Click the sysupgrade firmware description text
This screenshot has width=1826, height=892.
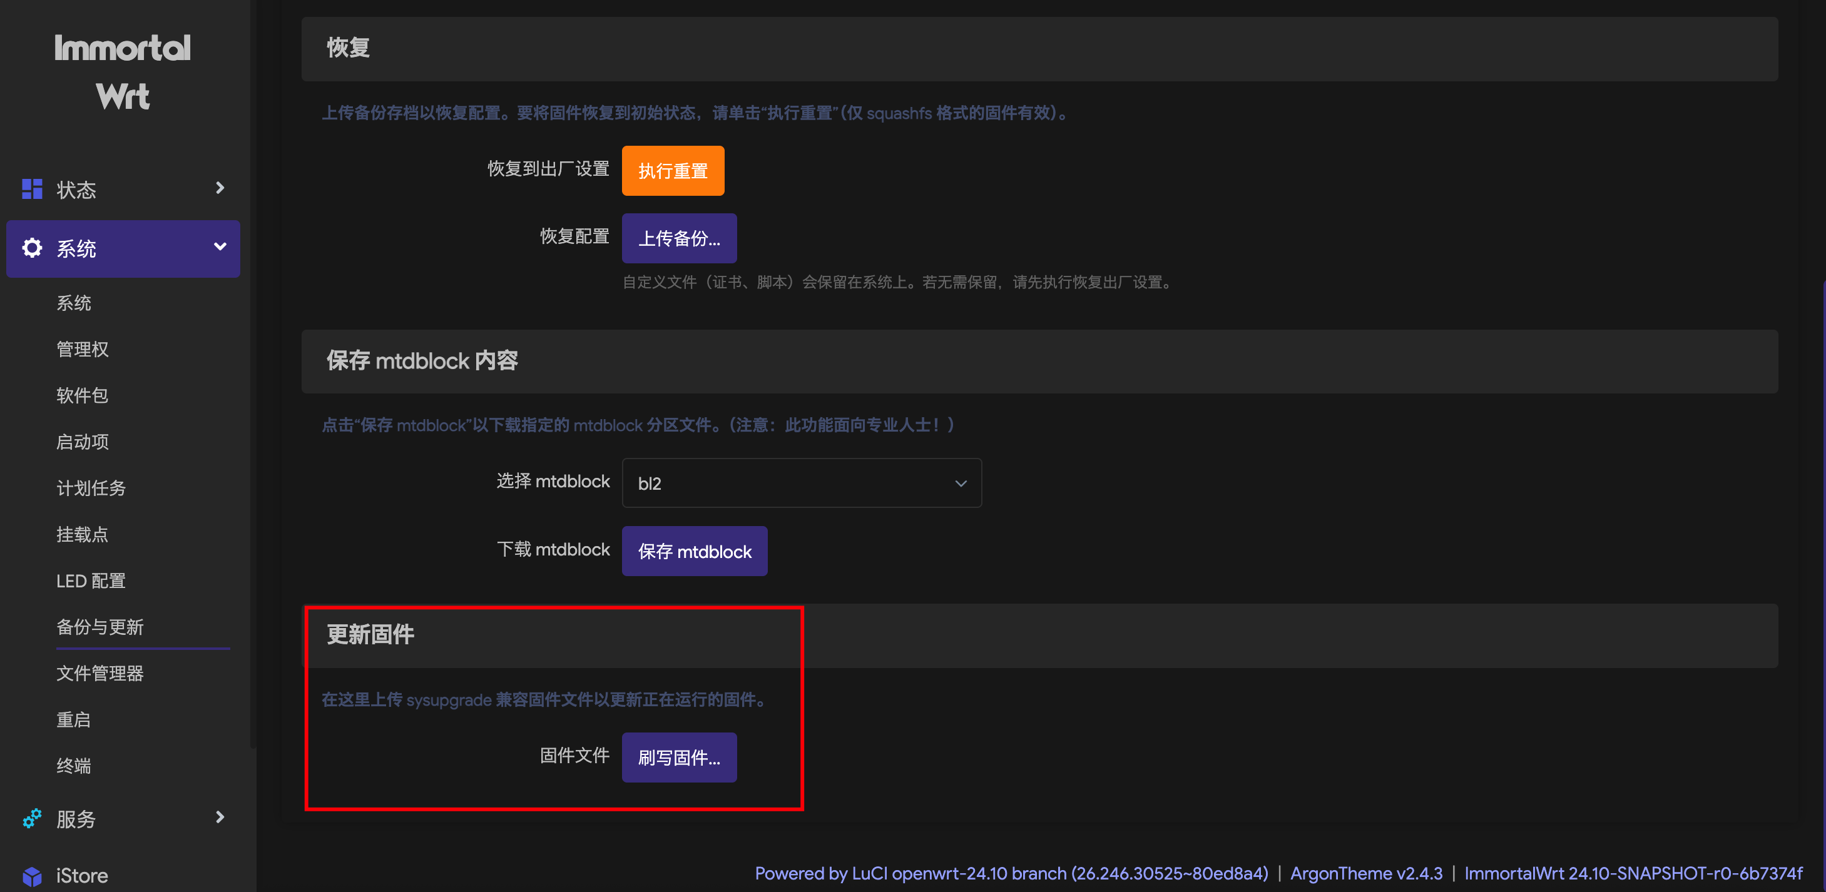[x=546, y=700]
